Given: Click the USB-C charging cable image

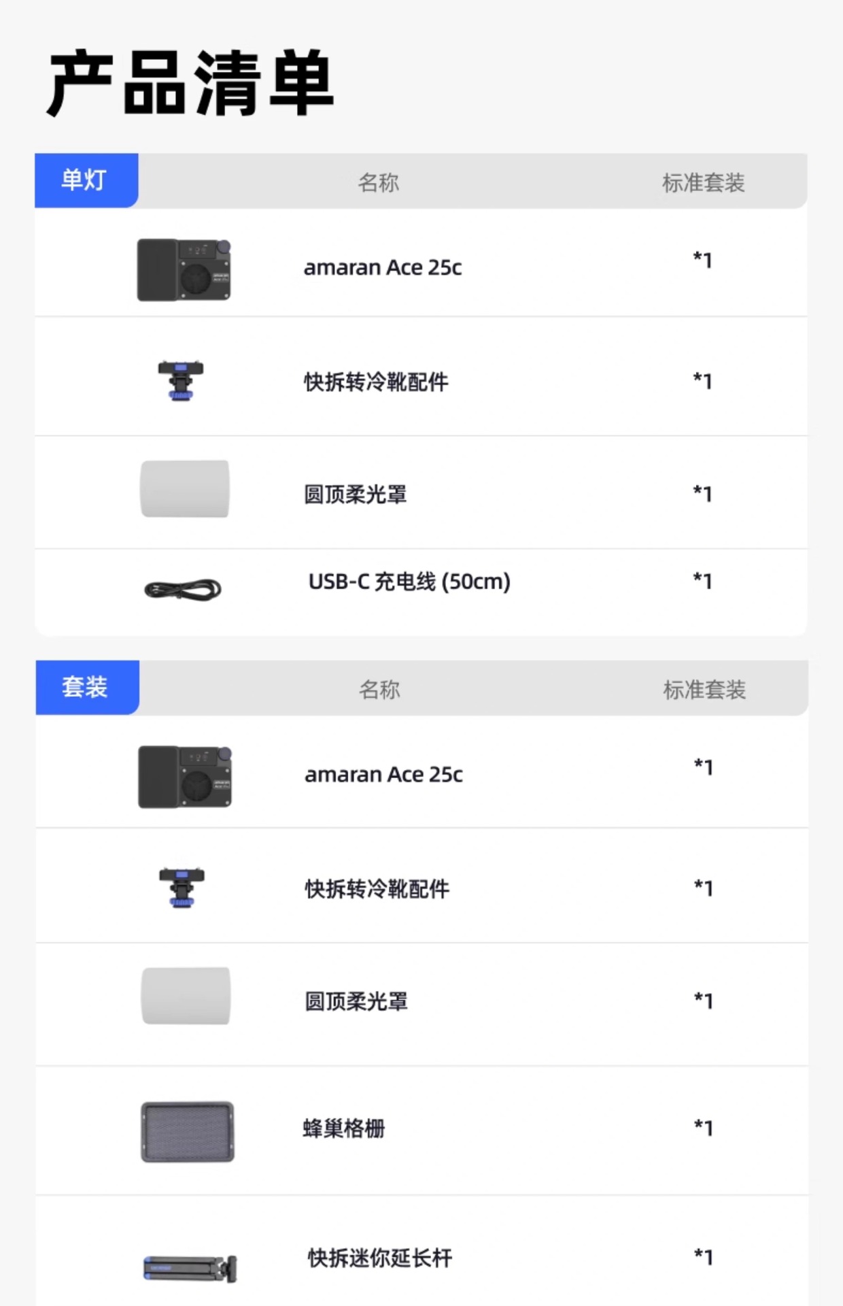Looking at the screenshot, I should [183, 589].
